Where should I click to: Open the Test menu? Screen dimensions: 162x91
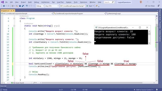53,2
